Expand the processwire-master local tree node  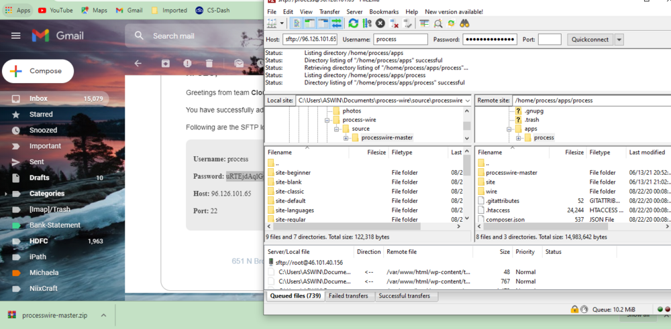tap(346, 138)
